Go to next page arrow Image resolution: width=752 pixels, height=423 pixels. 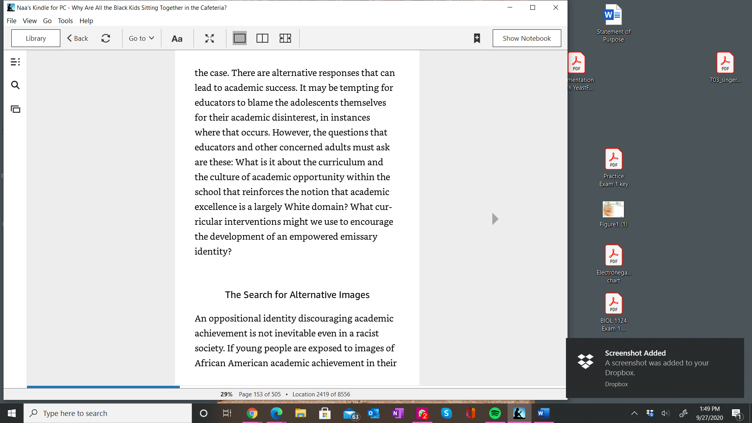[495, 219]
